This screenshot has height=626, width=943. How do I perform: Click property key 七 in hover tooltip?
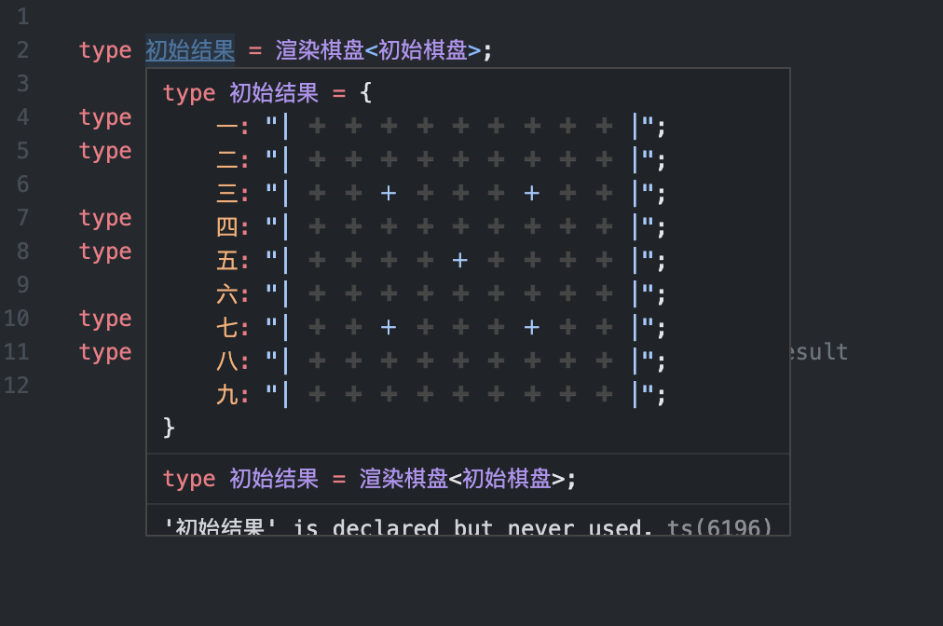pyautogui.click(x=227, y=328)
